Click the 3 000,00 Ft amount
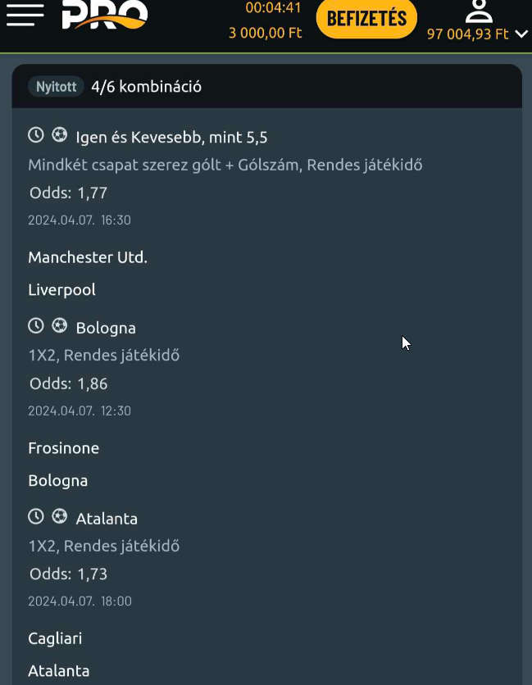Image resolution: width=532 pixels, height=685 pixels. [x=266, y=34]
